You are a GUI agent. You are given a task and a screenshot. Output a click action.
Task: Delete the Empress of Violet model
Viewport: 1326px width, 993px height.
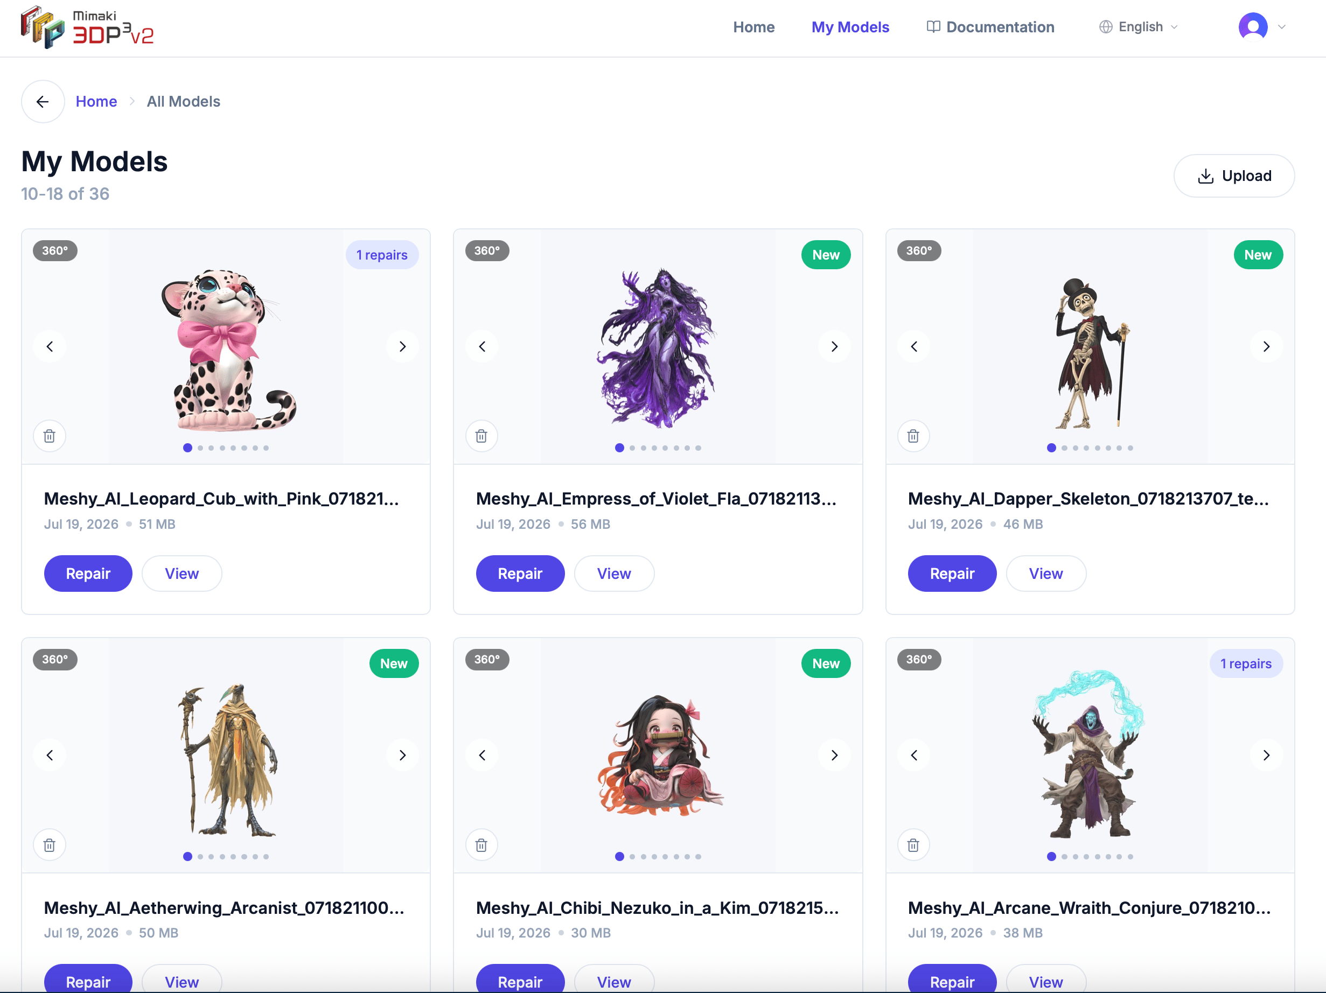coord(481,436)
